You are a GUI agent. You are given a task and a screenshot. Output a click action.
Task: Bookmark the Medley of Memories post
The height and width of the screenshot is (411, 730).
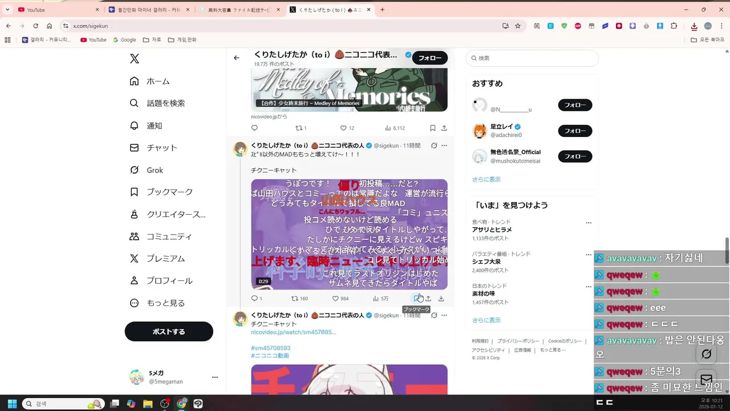pyautogui.click(x=433, y=128)
